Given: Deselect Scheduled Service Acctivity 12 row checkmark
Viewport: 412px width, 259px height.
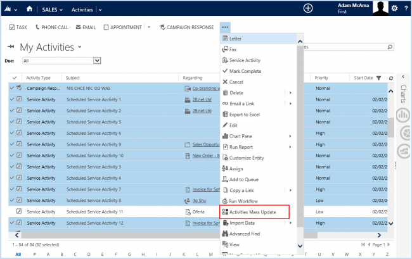Looking at the screenshot, I should pyautogui.click(x=12, y=223).
